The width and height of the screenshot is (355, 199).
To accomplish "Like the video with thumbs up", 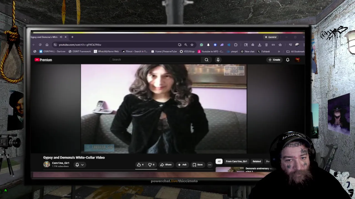I will 140,165.
